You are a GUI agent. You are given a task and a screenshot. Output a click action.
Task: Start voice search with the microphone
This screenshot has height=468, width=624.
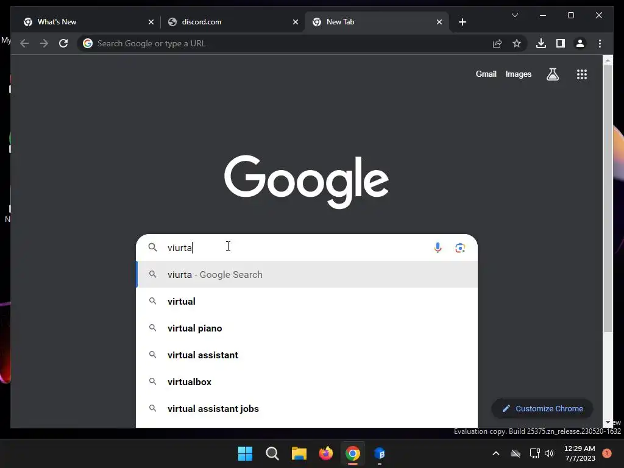point(438,247)
